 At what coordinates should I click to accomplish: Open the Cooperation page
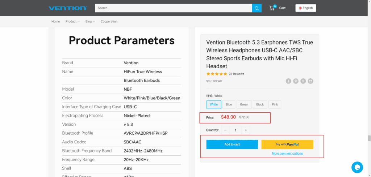pos(109,21)
